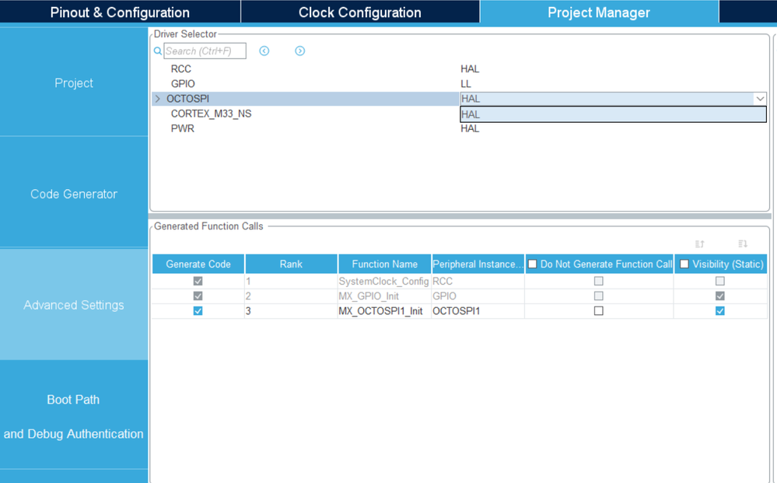777x483 pixels.
Task: Switch to Pinout & Configuration tab
Action: [x=120, y=12]
